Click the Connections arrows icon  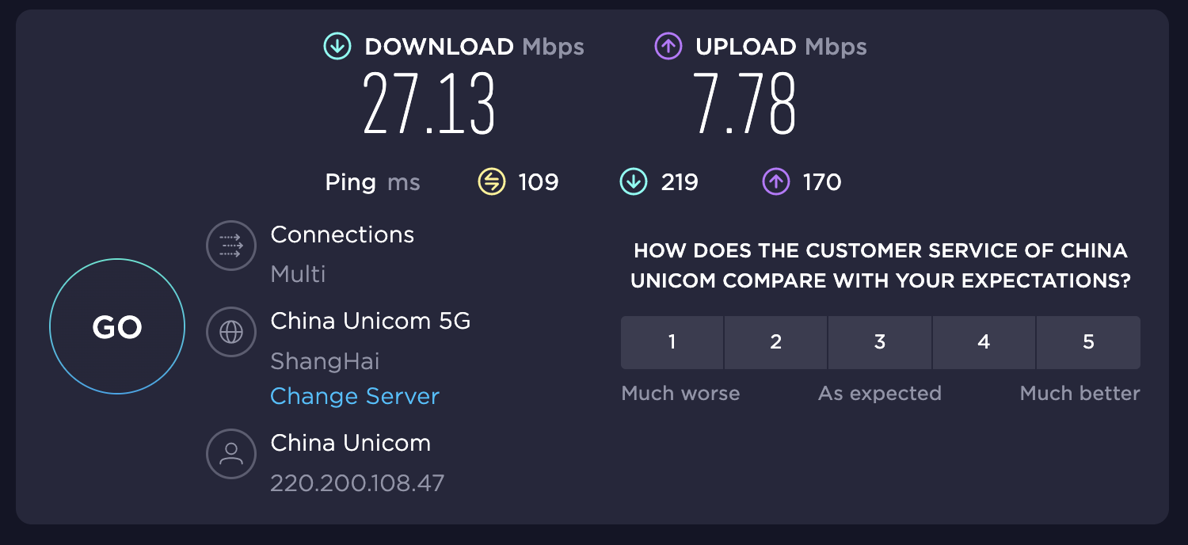click(231, 246)
